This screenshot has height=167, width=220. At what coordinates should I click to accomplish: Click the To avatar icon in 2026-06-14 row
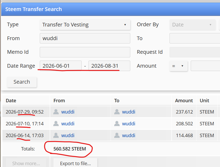point(117,135)
